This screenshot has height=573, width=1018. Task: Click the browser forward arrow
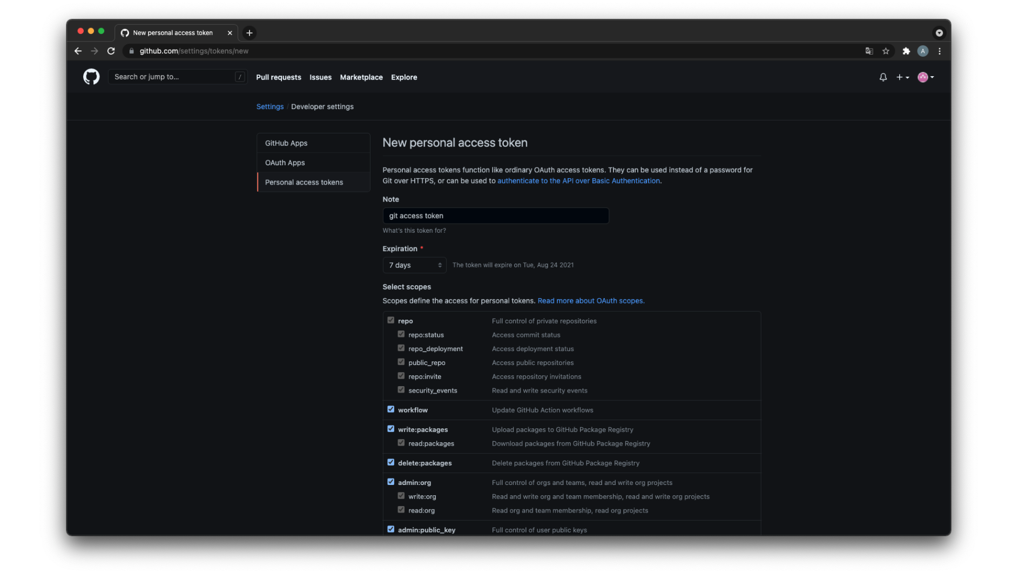pos(95,51)
